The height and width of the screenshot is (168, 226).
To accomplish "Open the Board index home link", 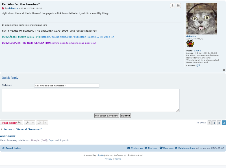I will (x=12, y=148).
